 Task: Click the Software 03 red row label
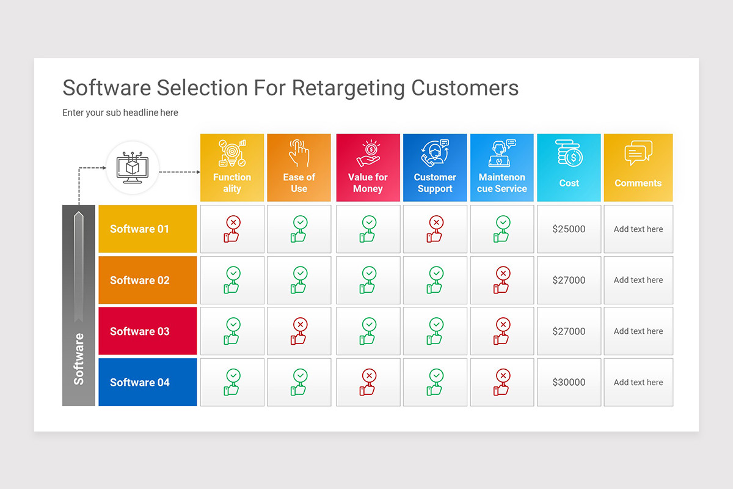[148, 331]
